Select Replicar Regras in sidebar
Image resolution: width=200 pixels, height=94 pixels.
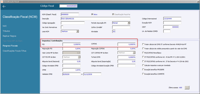click(9, 36)
